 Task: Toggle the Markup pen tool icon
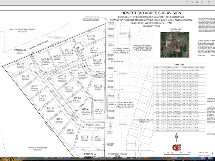(x=209, y=2)
